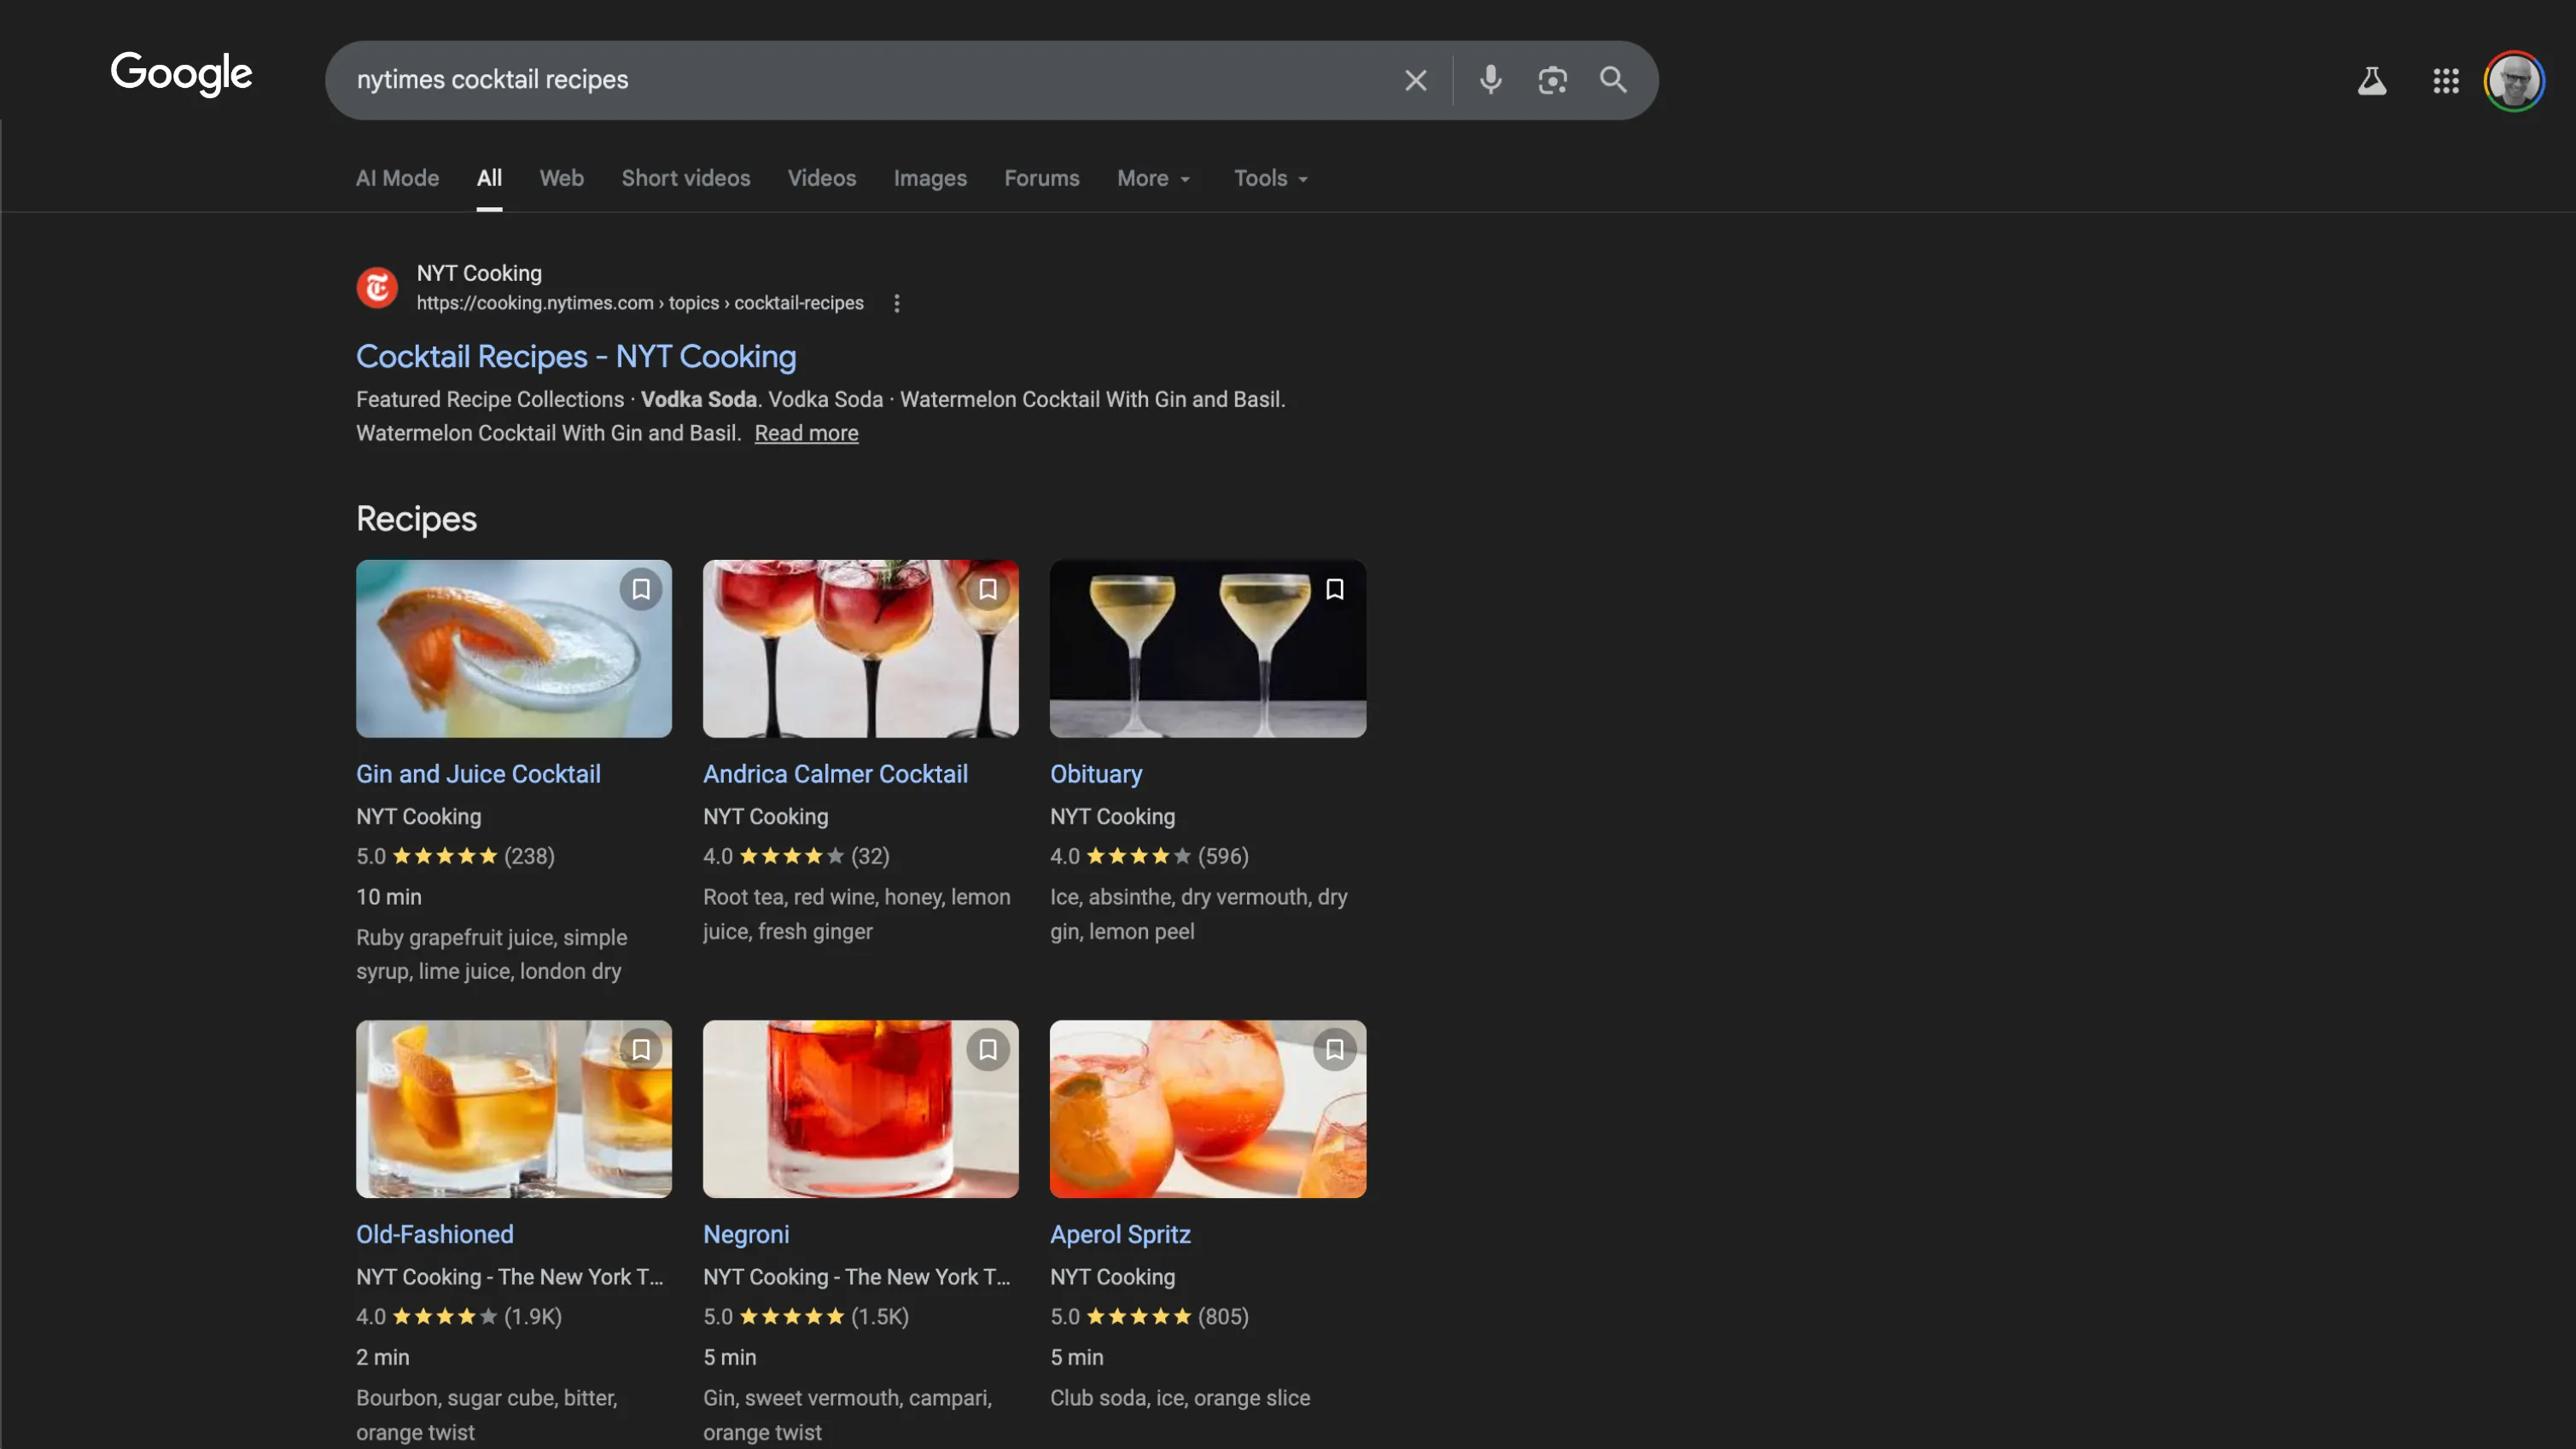
Task: Open the Google apps grid
Action: coord(2446,81)
